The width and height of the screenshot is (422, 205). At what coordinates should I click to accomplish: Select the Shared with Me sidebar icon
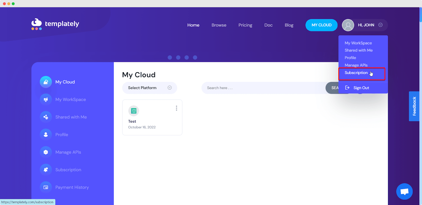(x=46, y=117)
